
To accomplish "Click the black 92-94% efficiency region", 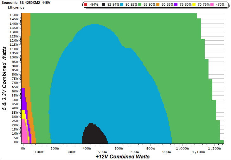I will pyautogui.click(x=93, y=135).
